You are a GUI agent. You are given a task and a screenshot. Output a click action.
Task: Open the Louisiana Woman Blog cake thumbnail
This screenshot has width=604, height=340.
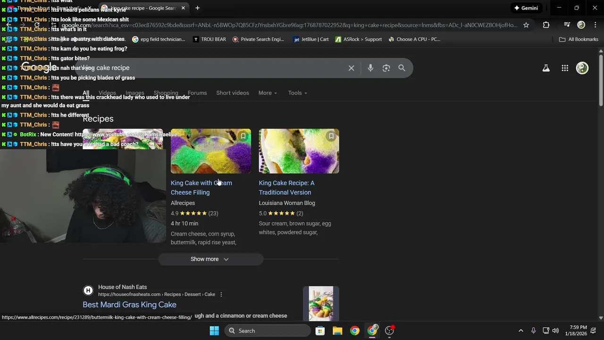point(299,151)
